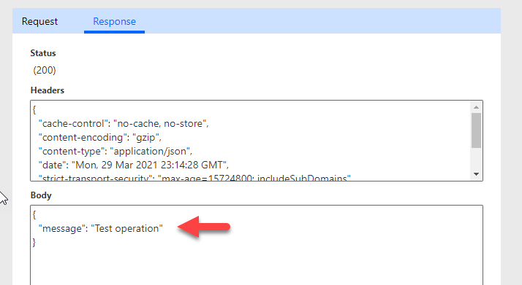Switch to the Request tab
This screenshot has height=285, width=522.
pyautogui.click(x=39, y=22)
